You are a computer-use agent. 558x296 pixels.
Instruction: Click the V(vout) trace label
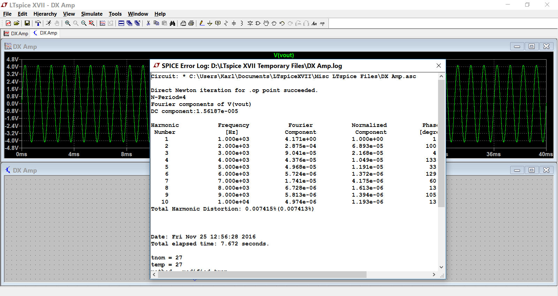284,55
